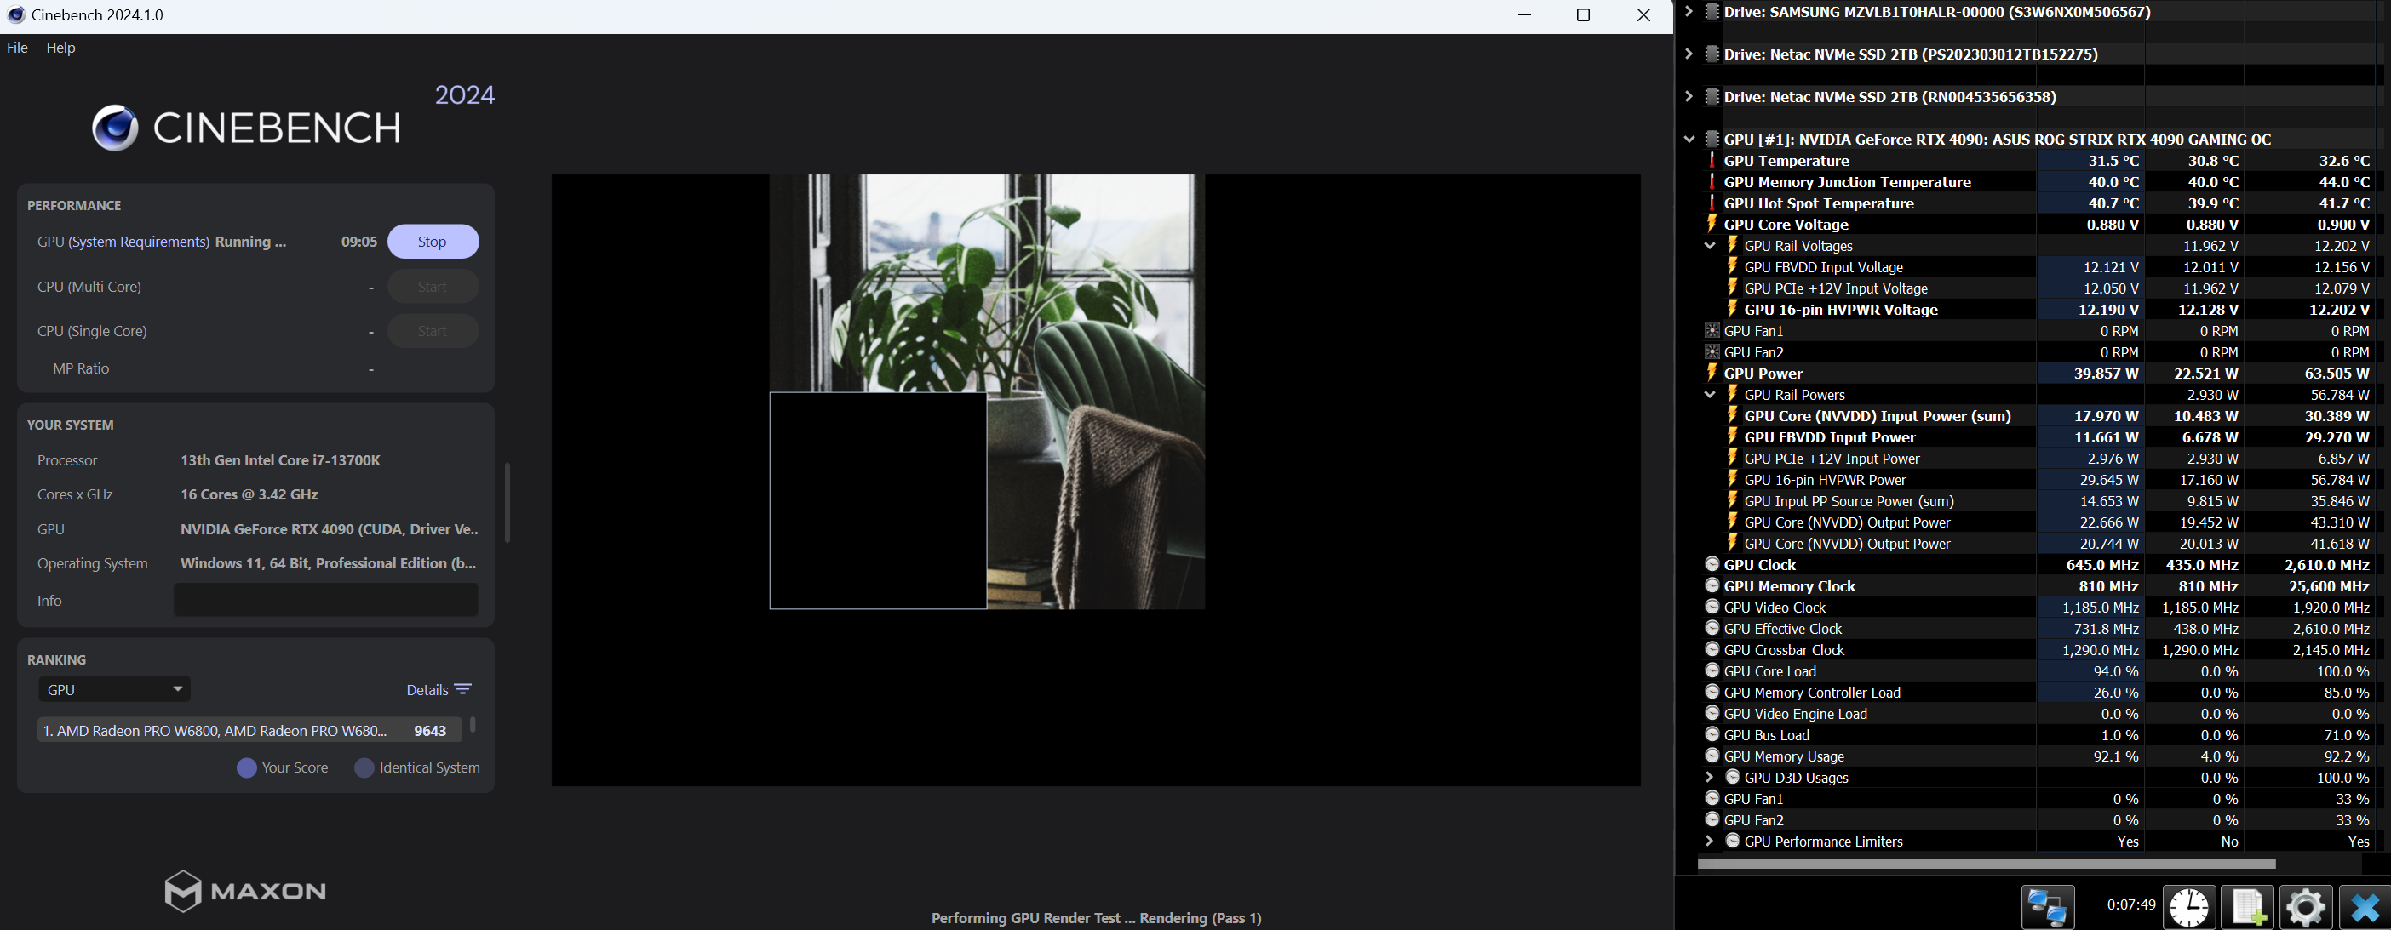Close sensors with the blue X icon

tap(2363, 906)
